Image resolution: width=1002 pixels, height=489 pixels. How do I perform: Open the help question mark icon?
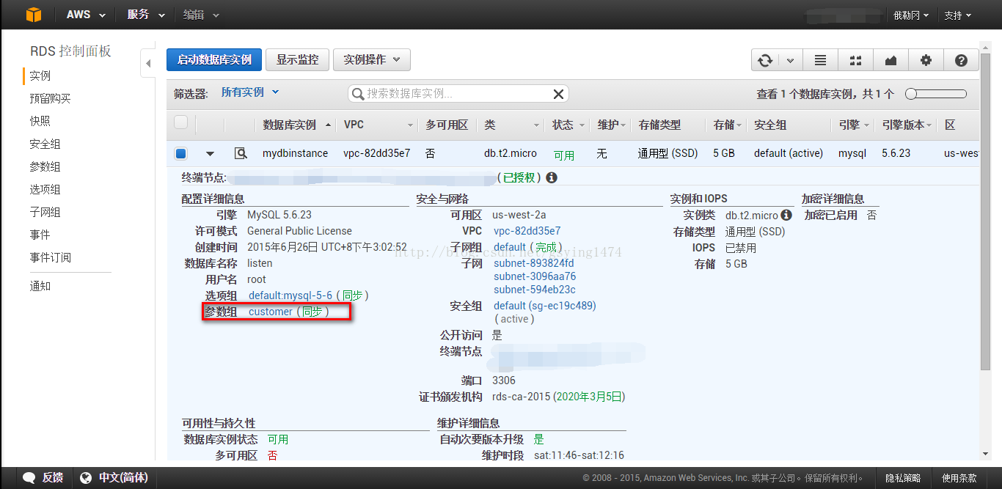[x=961, y=60]
